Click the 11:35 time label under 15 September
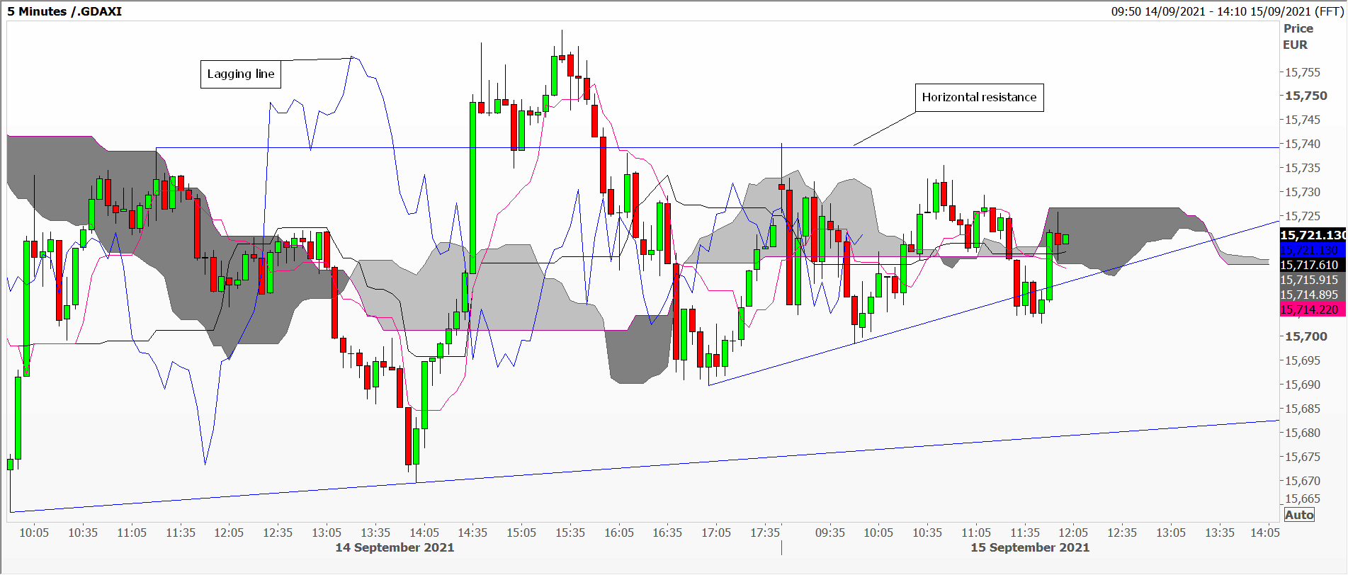Image resolution: width=1348 pixels, height=575 pixels. pyautogui.click(x=1025, y=533)
